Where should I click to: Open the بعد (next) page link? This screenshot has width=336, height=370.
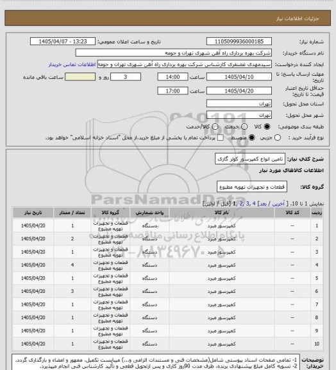point(263,204)
